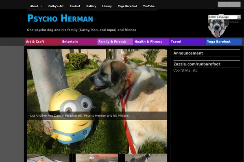244x162 pixels.
Task: Click the search input field
Action: 229,4
